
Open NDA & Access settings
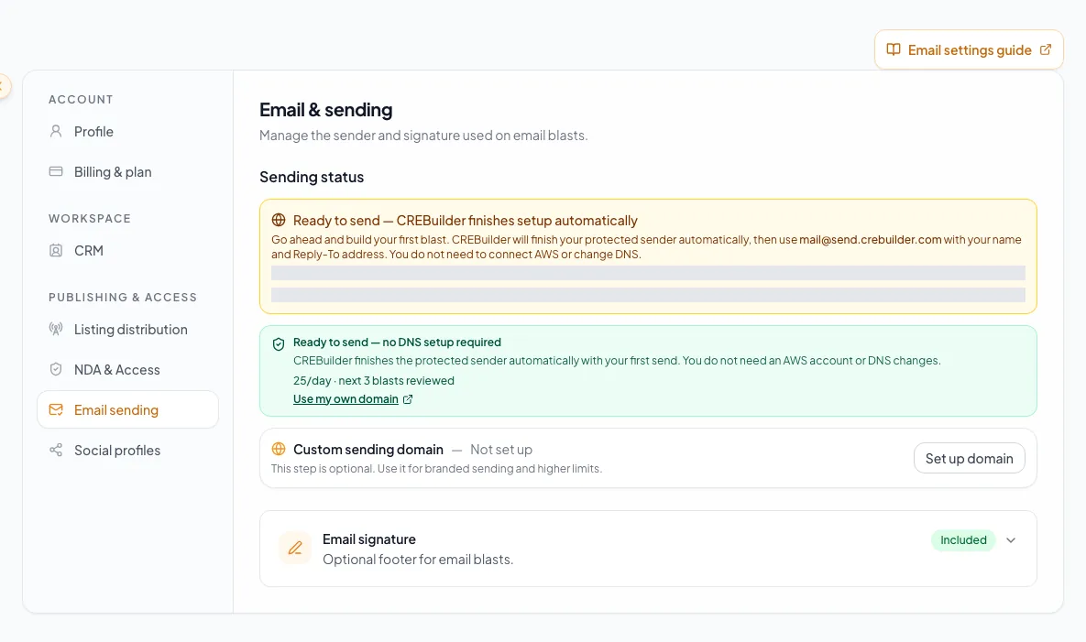pos(127,369)
